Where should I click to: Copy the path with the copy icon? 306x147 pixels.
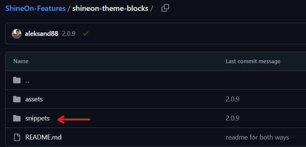[165, 8]
